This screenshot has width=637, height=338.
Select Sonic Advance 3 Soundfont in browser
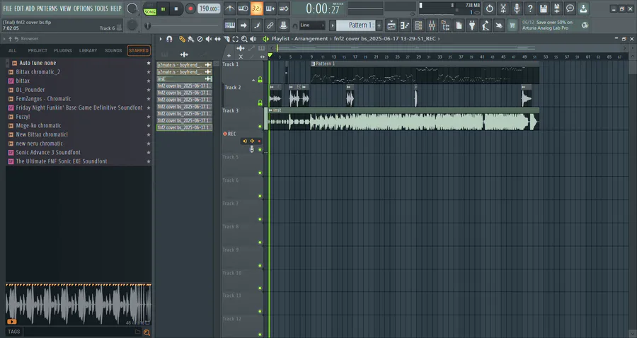tap(48, 152)
